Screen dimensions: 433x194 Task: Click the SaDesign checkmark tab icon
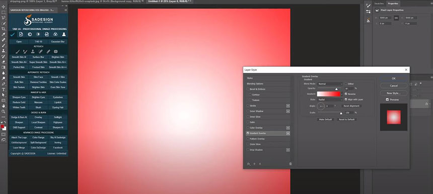pos(13,35)
